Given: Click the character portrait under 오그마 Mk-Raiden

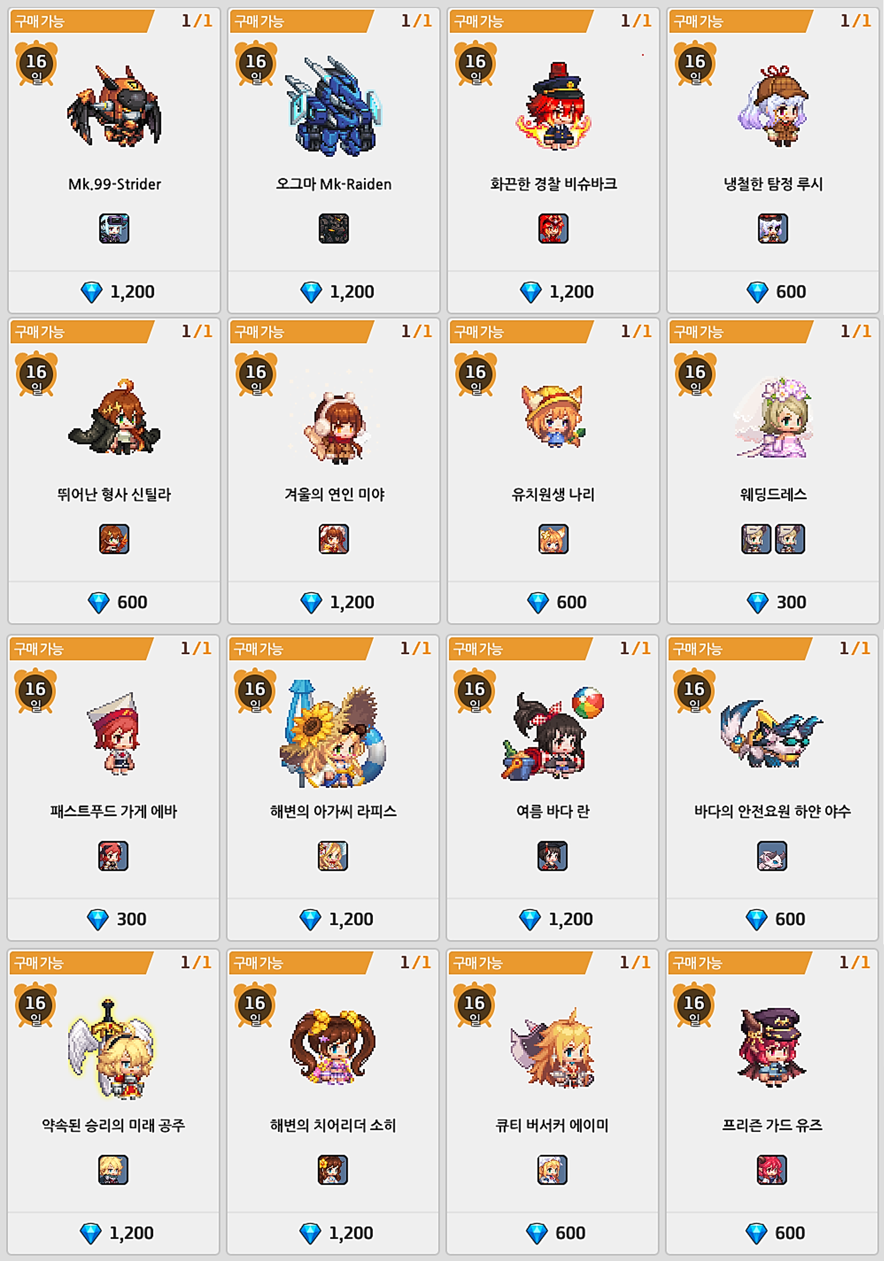Looking at the screenshot, I should tap(334, 228).
